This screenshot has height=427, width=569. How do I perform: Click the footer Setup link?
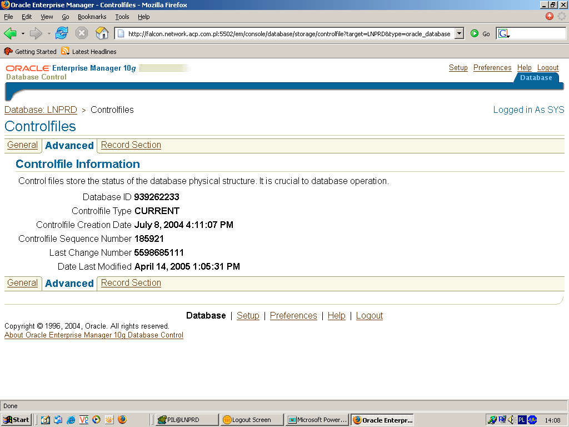[x=248, y=316]
